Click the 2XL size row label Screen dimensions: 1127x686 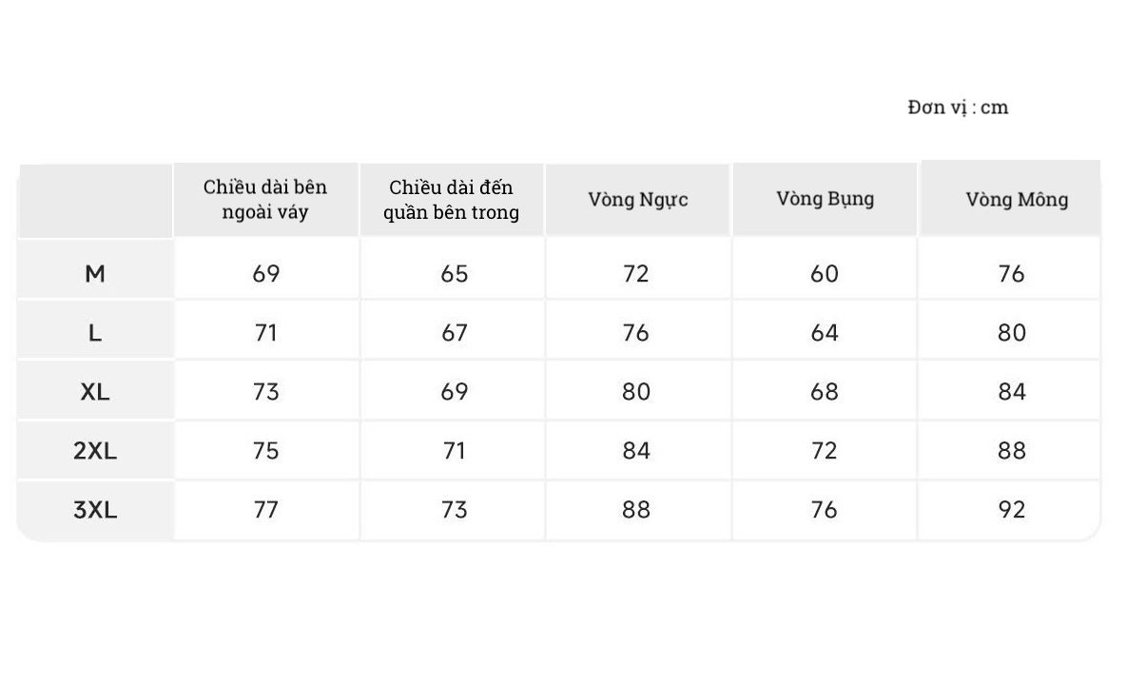tap(95, 451)
